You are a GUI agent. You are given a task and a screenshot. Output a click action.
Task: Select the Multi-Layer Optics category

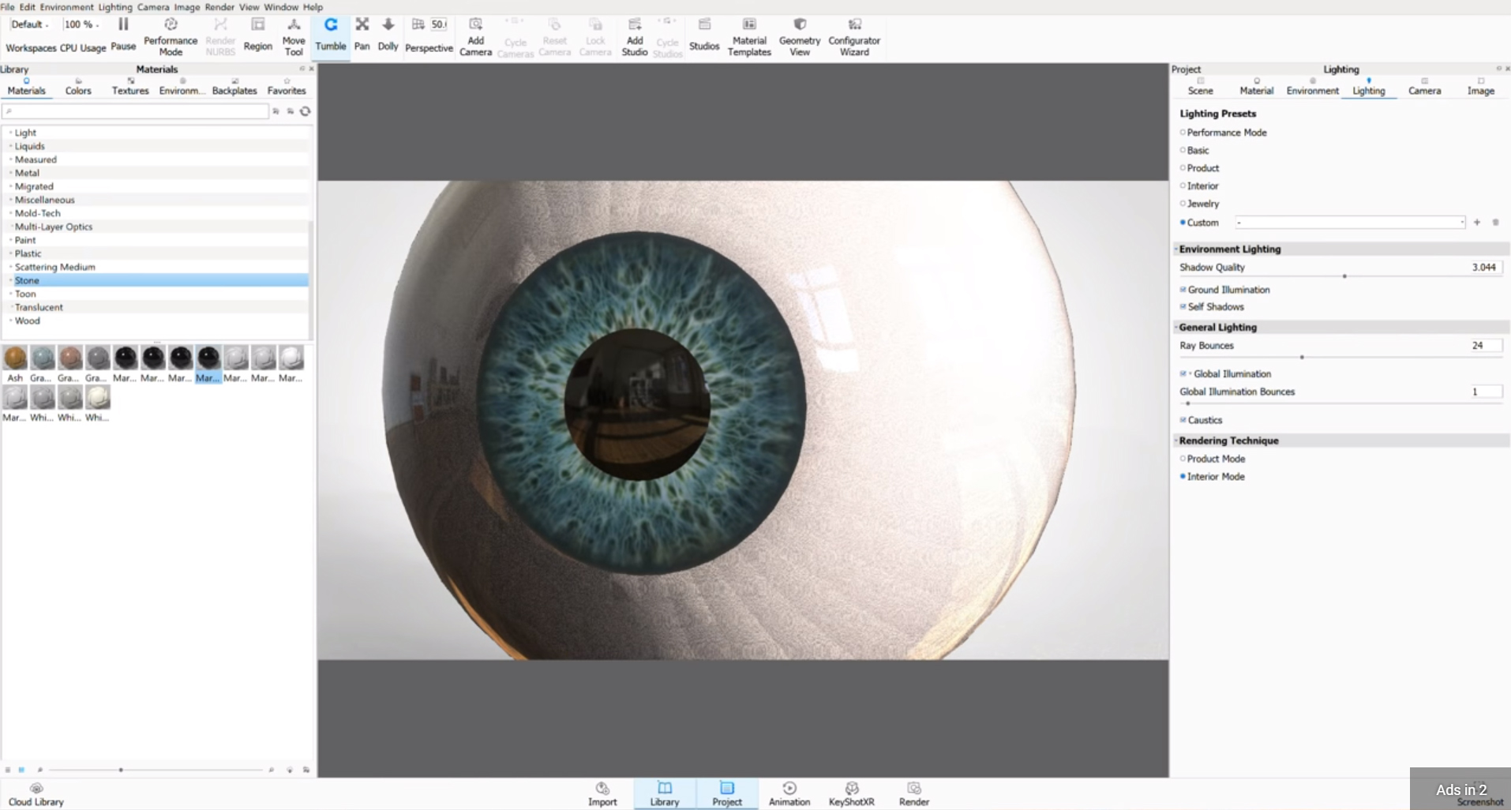156,227
